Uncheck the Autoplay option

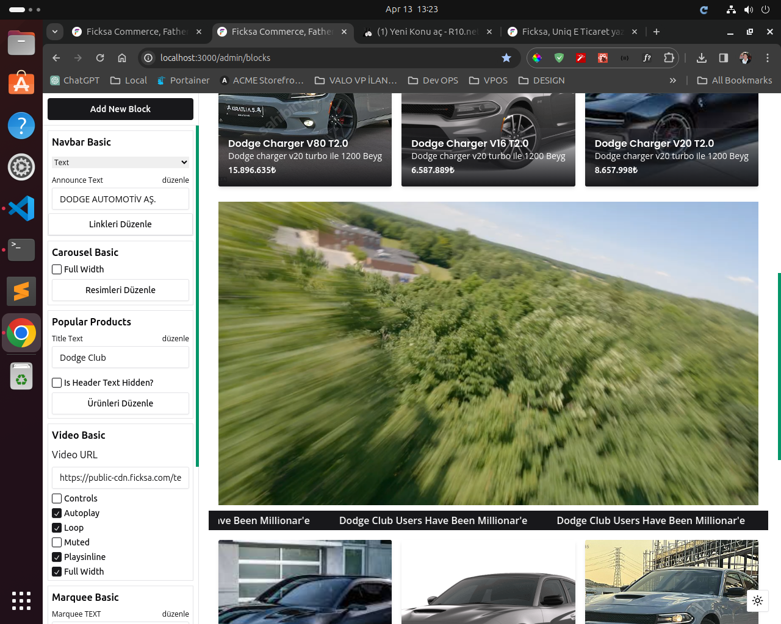(57, 513)
